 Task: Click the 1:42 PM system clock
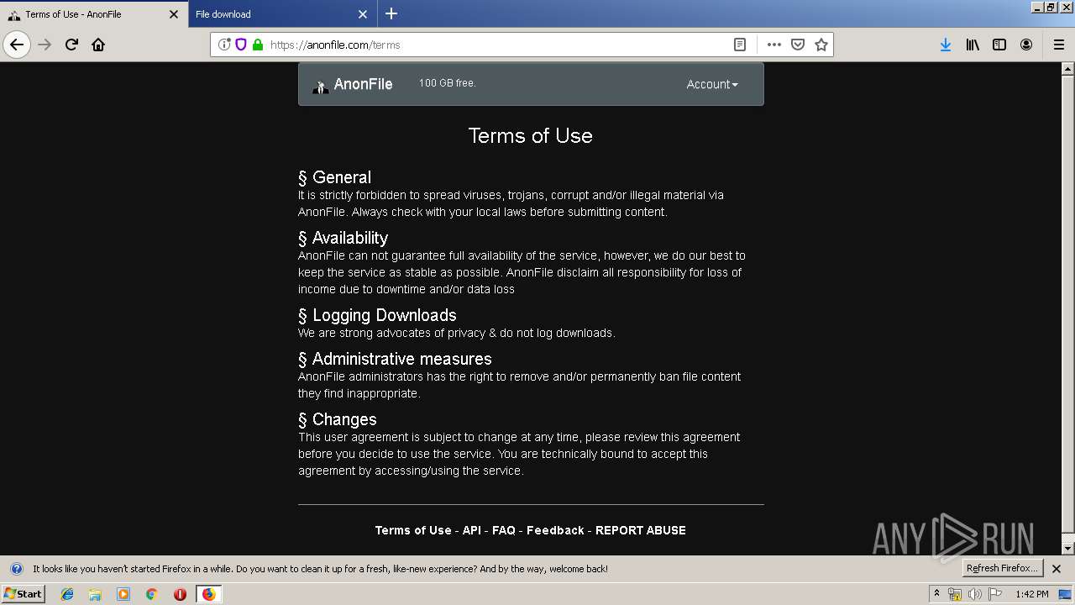pyautogui.click(x=1031, y=594)
